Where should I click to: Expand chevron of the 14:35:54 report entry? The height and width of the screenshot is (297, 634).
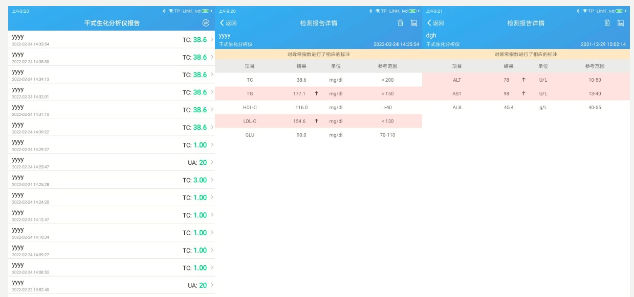pyautogui.click(x=212, y=40)
